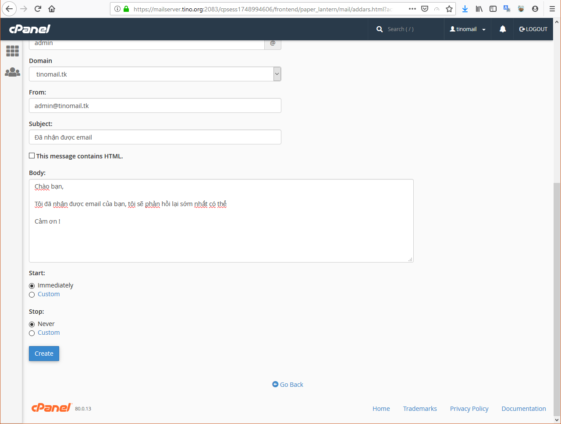Click the version text 80.0.13

click(x=83, y=409)
